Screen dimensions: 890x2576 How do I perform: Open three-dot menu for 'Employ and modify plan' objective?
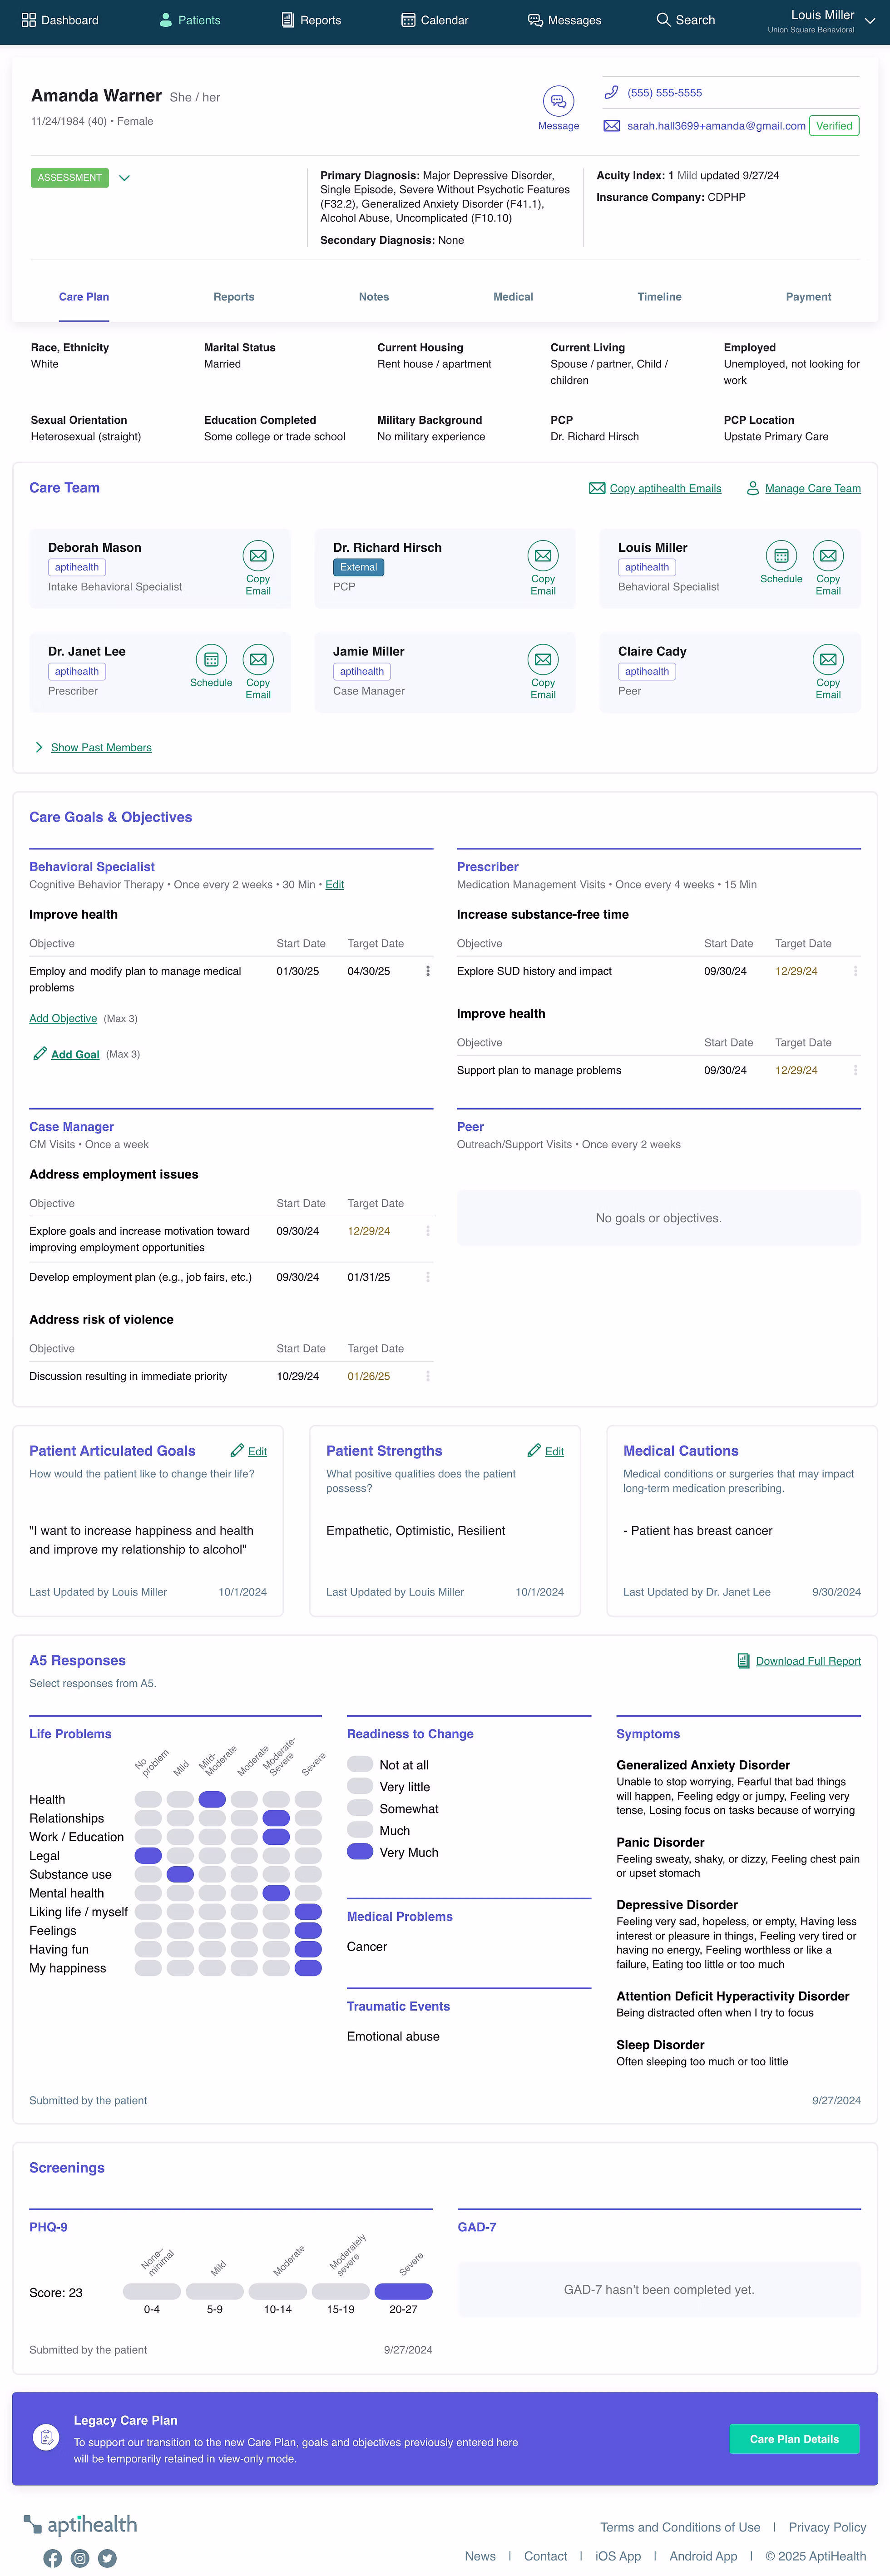pyautogui.click(x=428, y=971)
